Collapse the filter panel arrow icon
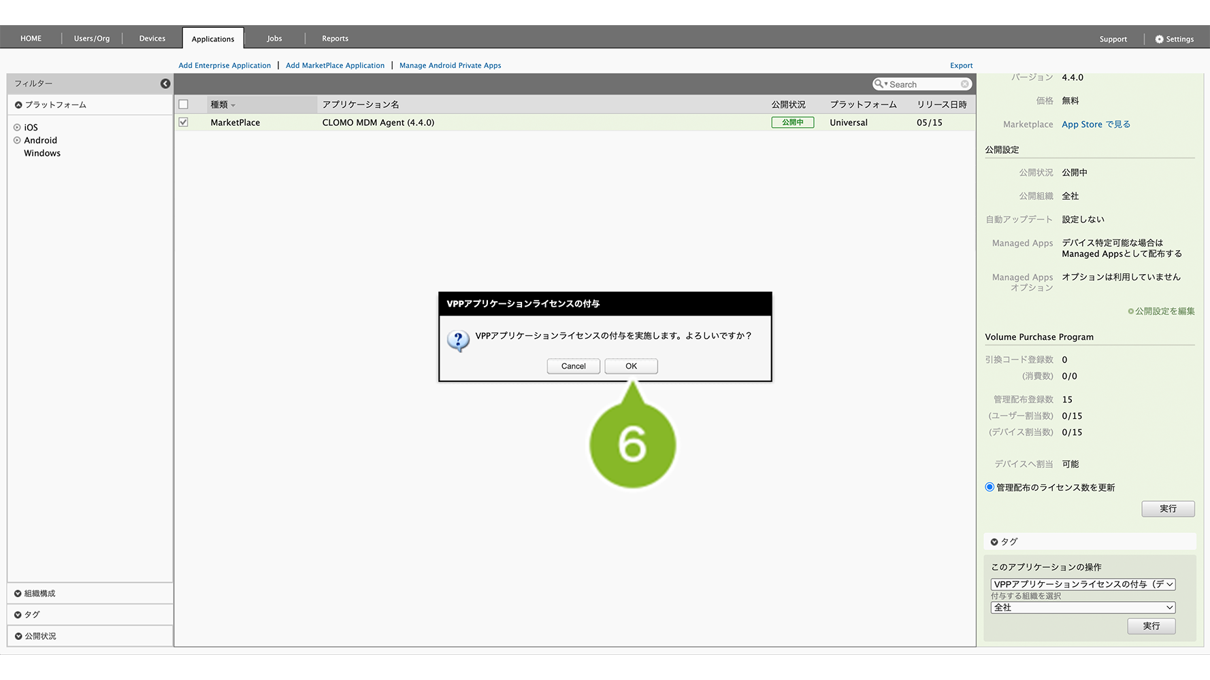Screen dimensions: 1210x680 pos(165,84)
